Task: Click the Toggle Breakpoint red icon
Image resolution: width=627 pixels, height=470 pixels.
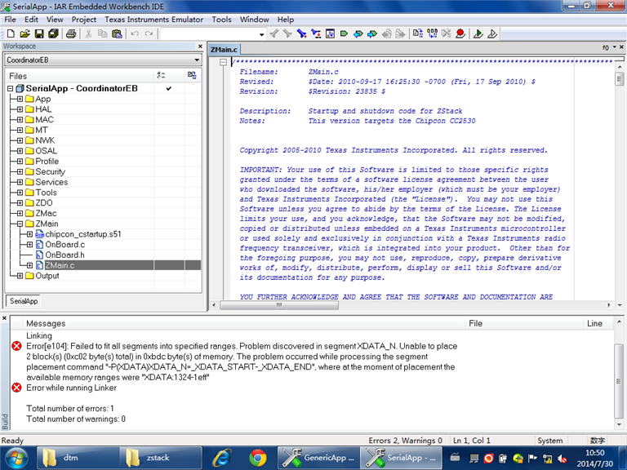Action: (460, 34)
